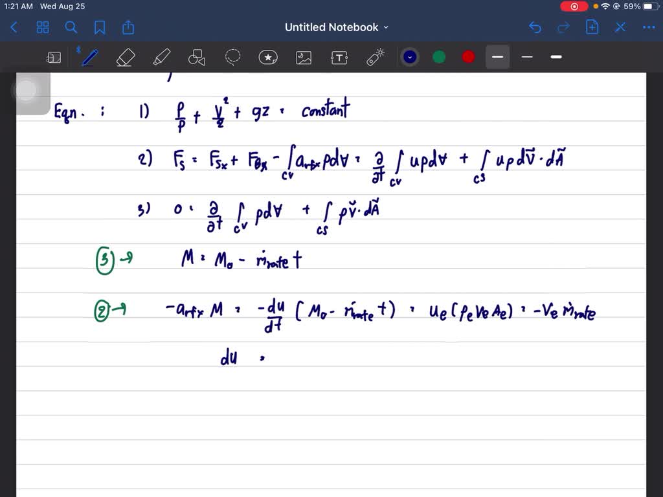
Task: Select the Pen tool
Action: (x=89, y=57)
